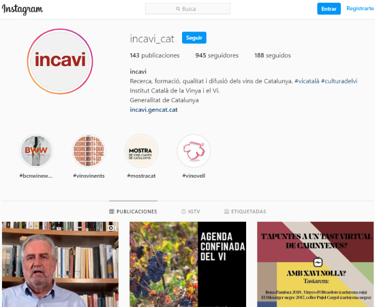
Task: Open the incavi.gencat.cat website link
Action: (153, 110)
